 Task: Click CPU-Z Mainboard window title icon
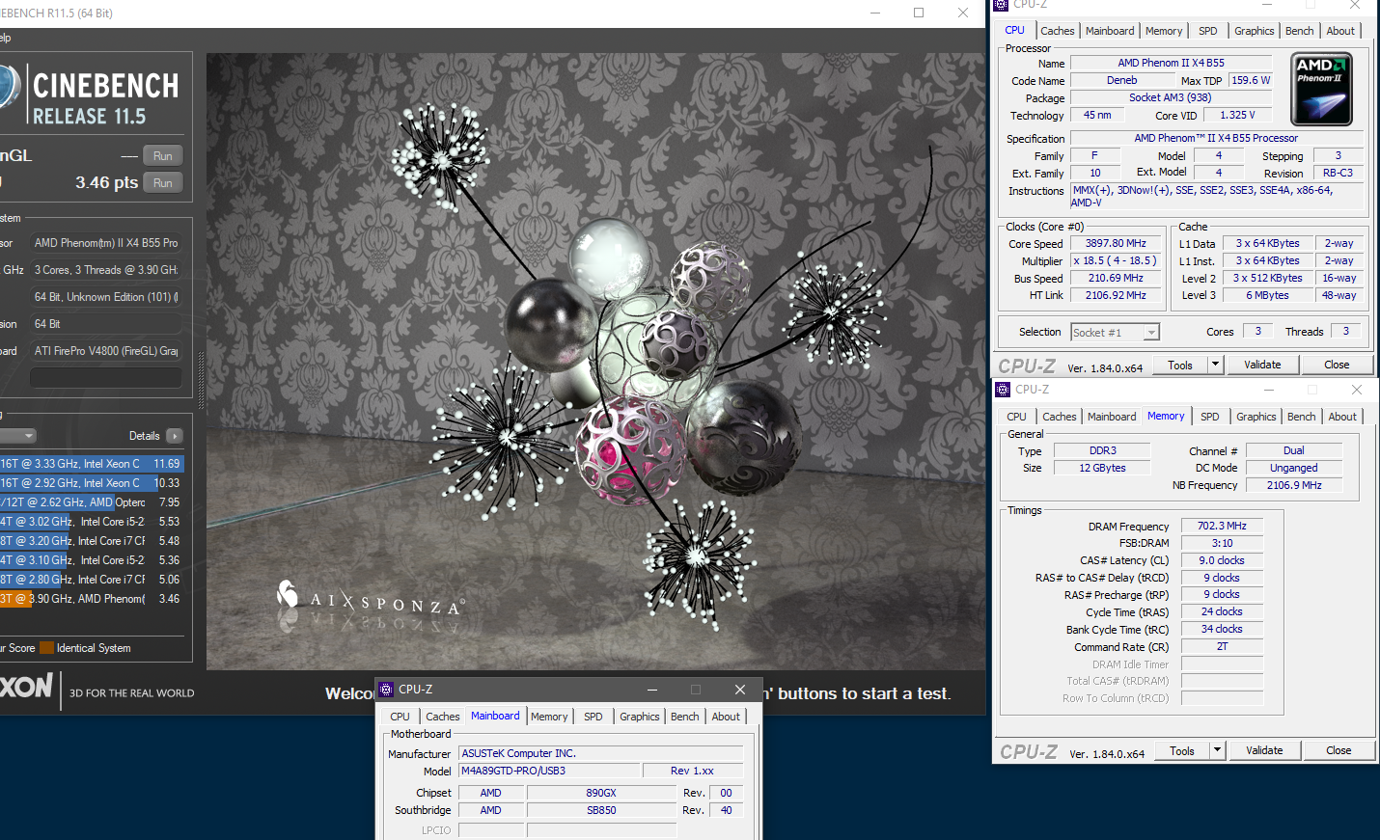(386, 690)
